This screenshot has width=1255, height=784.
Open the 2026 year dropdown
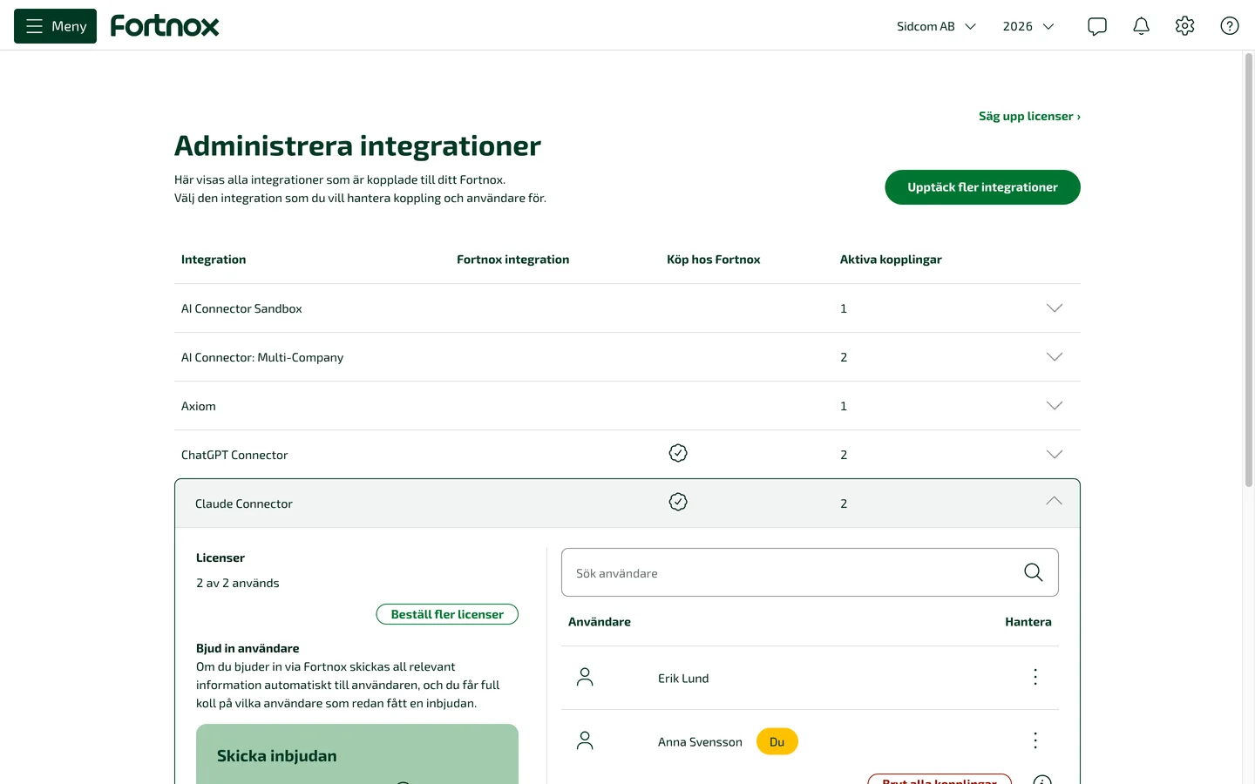point(1028,26)
